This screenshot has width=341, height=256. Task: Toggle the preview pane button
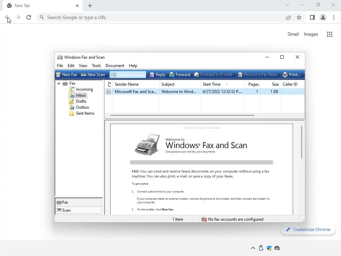click(x=128, y=75)
